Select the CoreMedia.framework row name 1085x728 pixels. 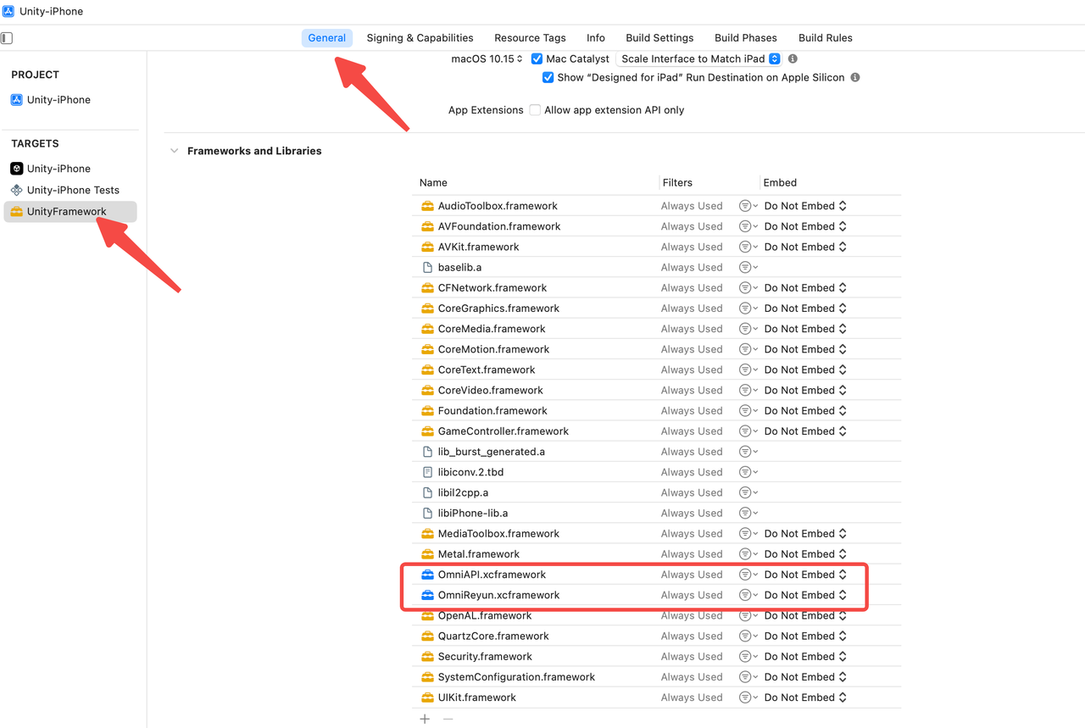(x=492, y=329)
